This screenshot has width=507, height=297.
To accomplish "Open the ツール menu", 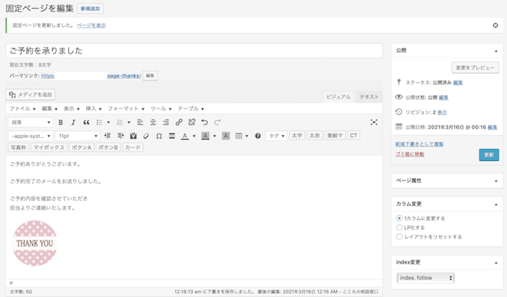I will coord(161,109).
